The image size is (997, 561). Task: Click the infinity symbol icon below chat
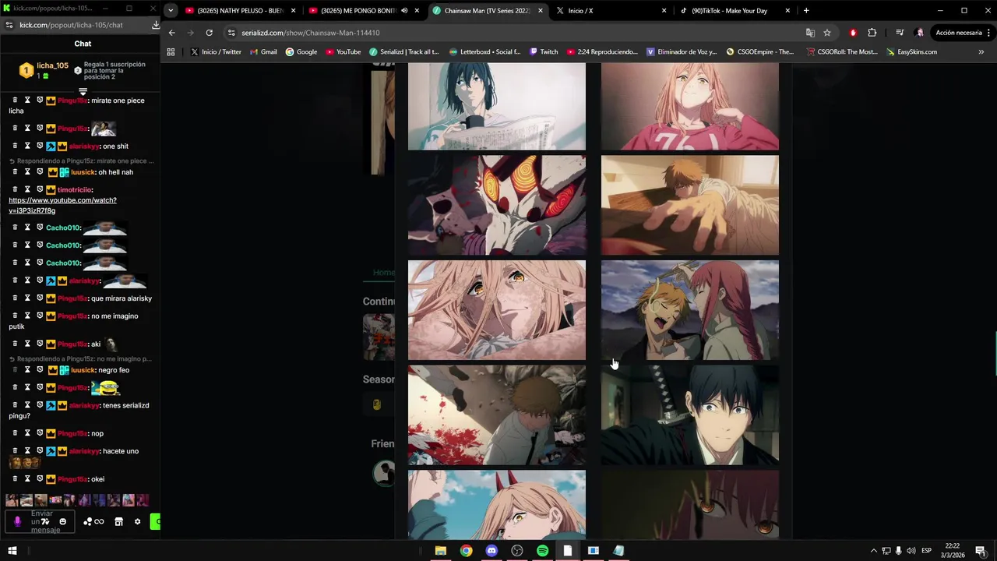99,521
